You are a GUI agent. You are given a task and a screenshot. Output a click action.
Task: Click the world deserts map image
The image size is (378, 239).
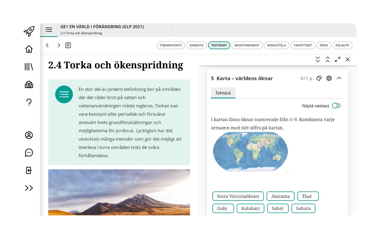[250, 152]
